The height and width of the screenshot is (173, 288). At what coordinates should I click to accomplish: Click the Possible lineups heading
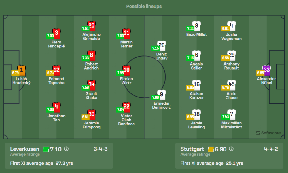pos(144,6)
